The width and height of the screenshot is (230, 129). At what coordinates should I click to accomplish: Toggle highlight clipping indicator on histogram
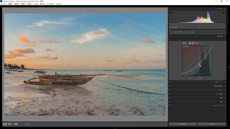[x=224, y=13]
